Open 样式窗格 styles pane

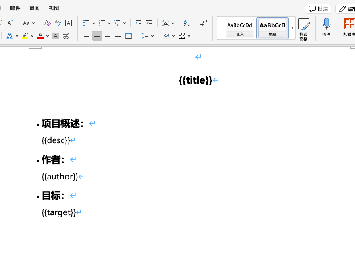point(303,30)
